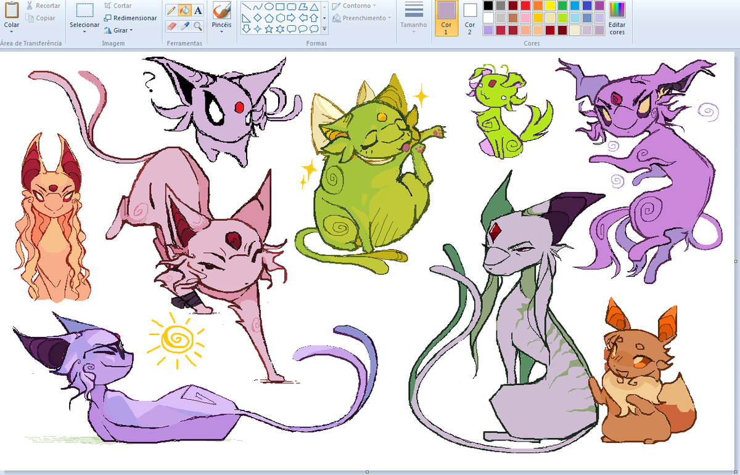The image size is (740, 475).
Task: Expand the full shapes gallery
Action: (324, 29)
